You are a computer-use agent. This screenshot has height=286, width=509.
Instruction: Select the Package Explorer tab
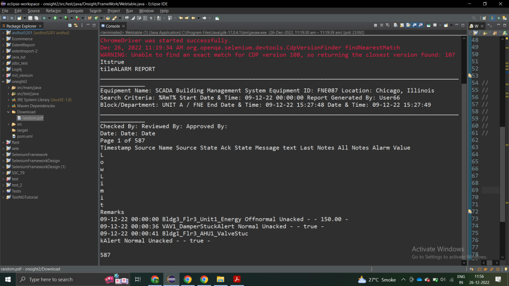click(21, 26)
